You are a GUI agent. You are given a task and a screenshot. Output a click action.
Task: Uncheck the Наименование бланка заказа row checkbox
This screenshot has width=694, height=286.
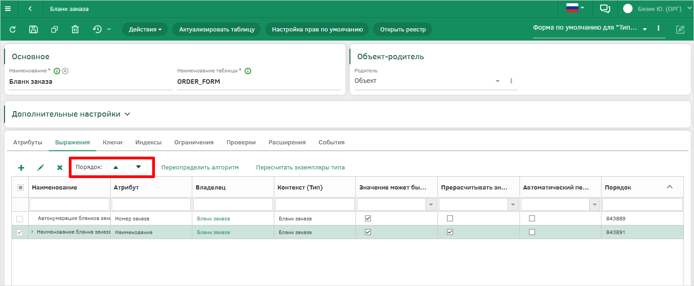20,232
